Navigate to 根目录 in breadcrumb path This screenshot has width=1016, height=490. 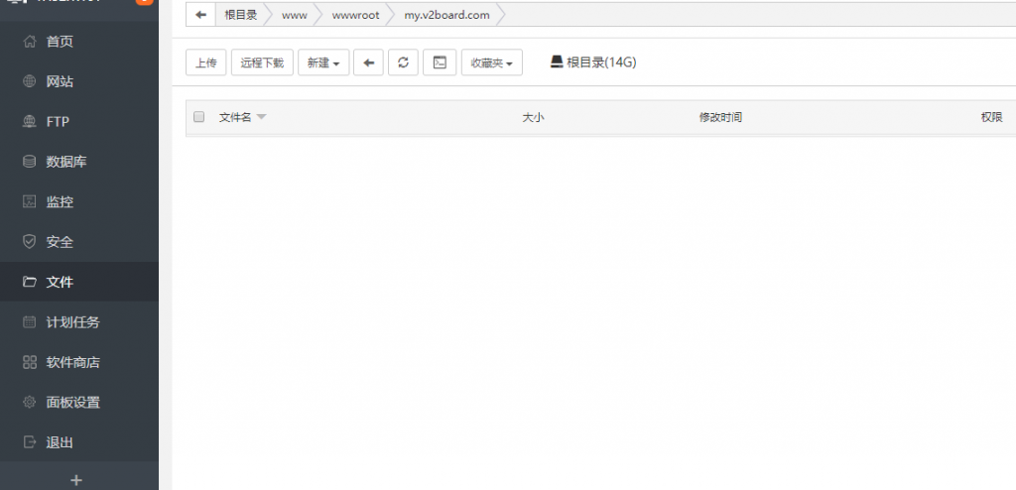click(x=241, y=15)
